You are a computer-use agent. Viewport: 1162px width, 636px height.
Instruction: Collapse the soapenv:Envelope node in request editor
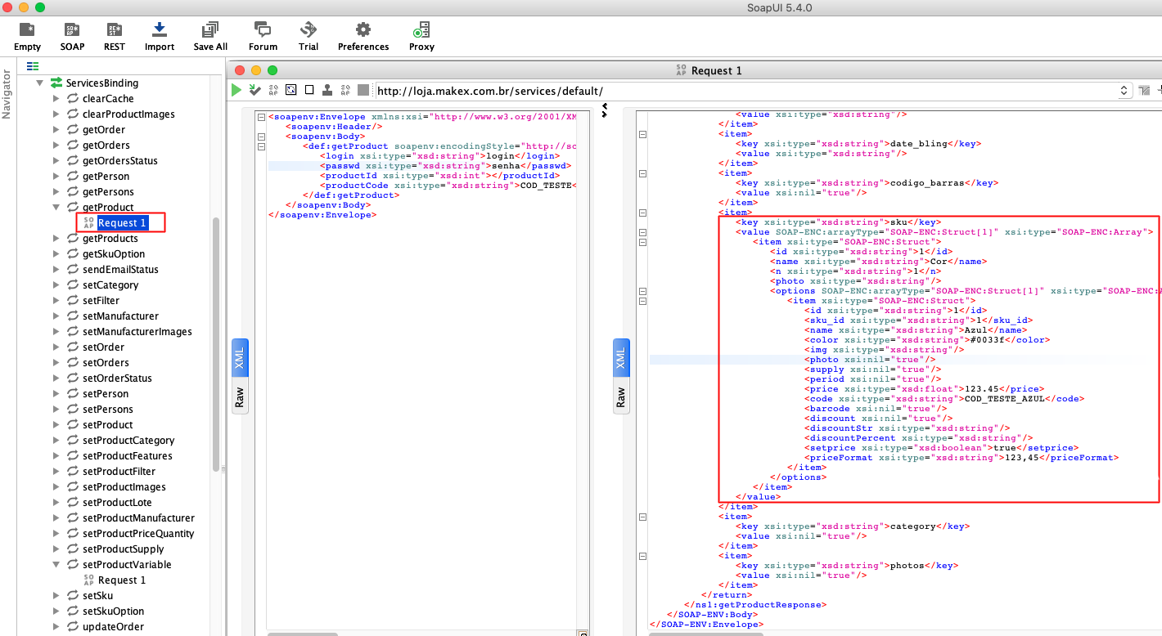pos(261,117)
